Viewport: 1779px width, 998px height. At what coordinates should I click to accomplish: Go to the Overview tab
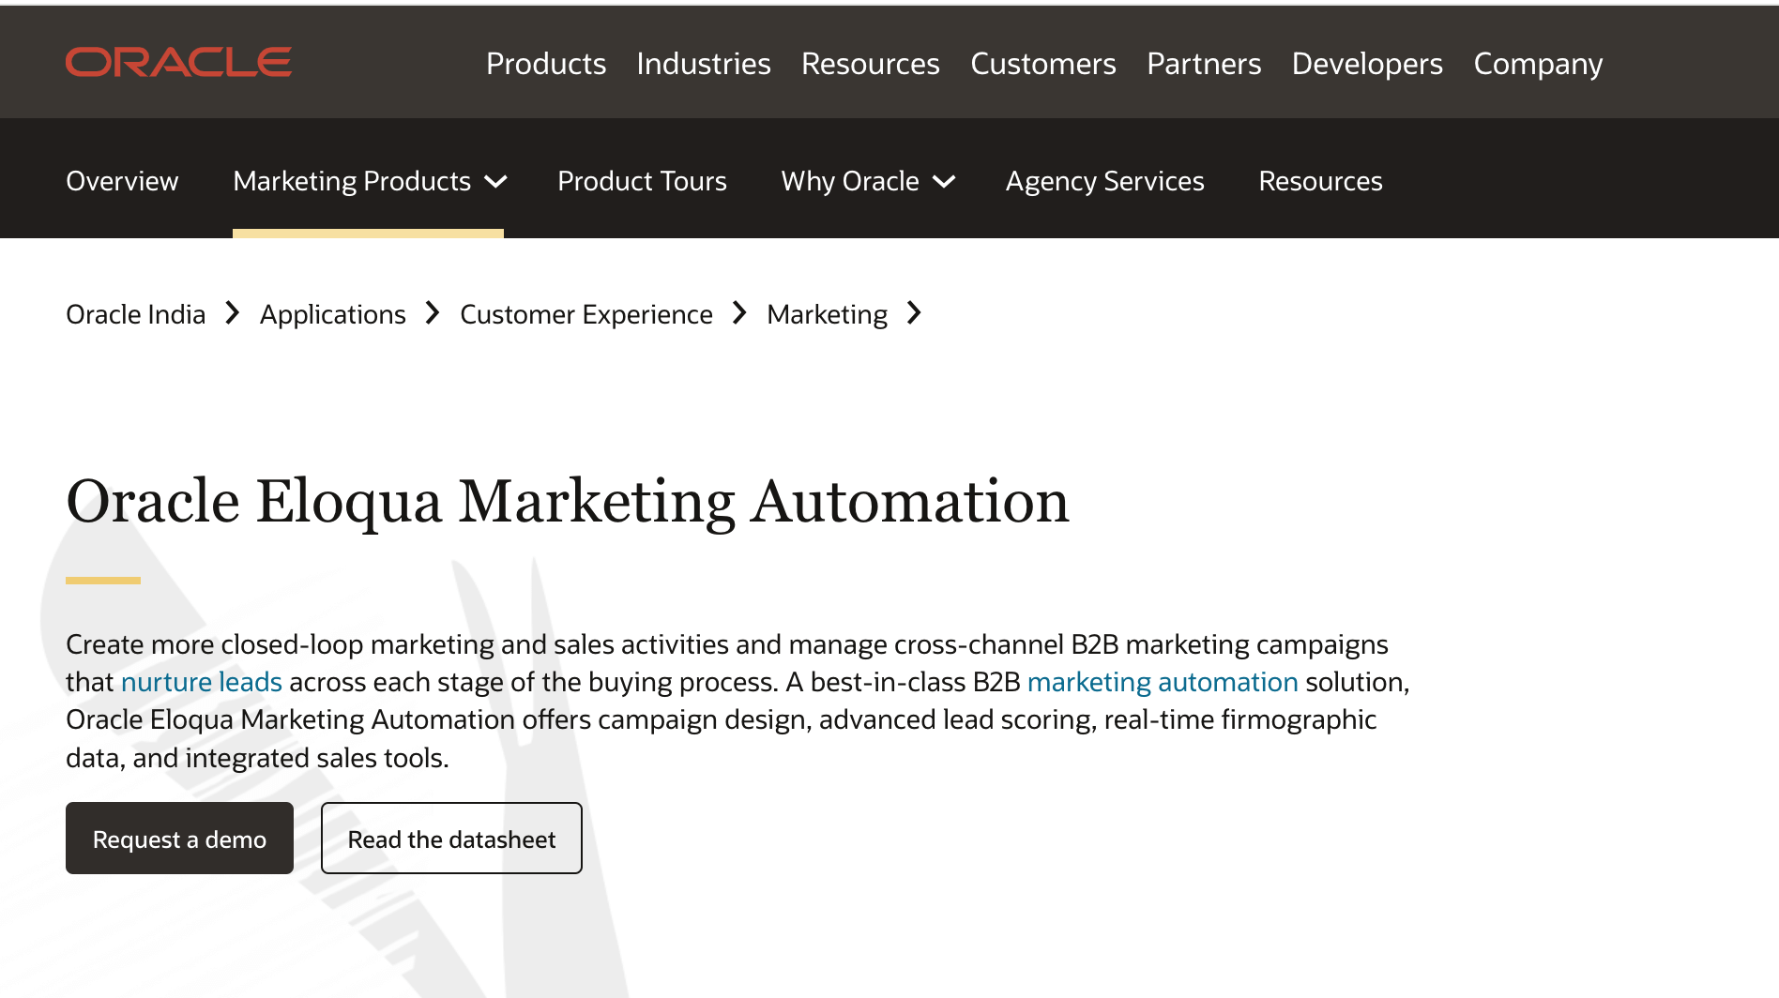click(x=122, y=181)
